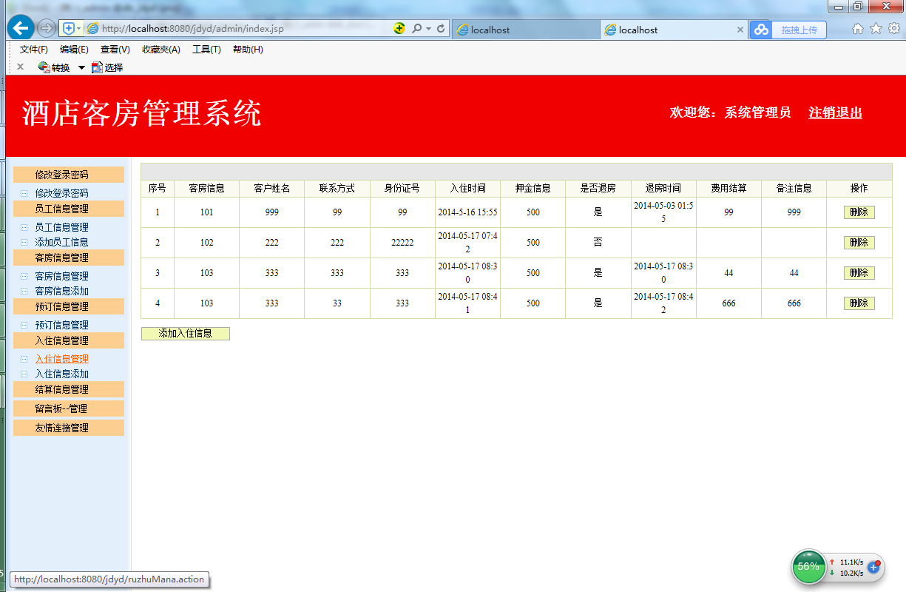The image size is (906, 592).
Task: Close the toolbar with the X icon
Action: (x=20, y=67)
